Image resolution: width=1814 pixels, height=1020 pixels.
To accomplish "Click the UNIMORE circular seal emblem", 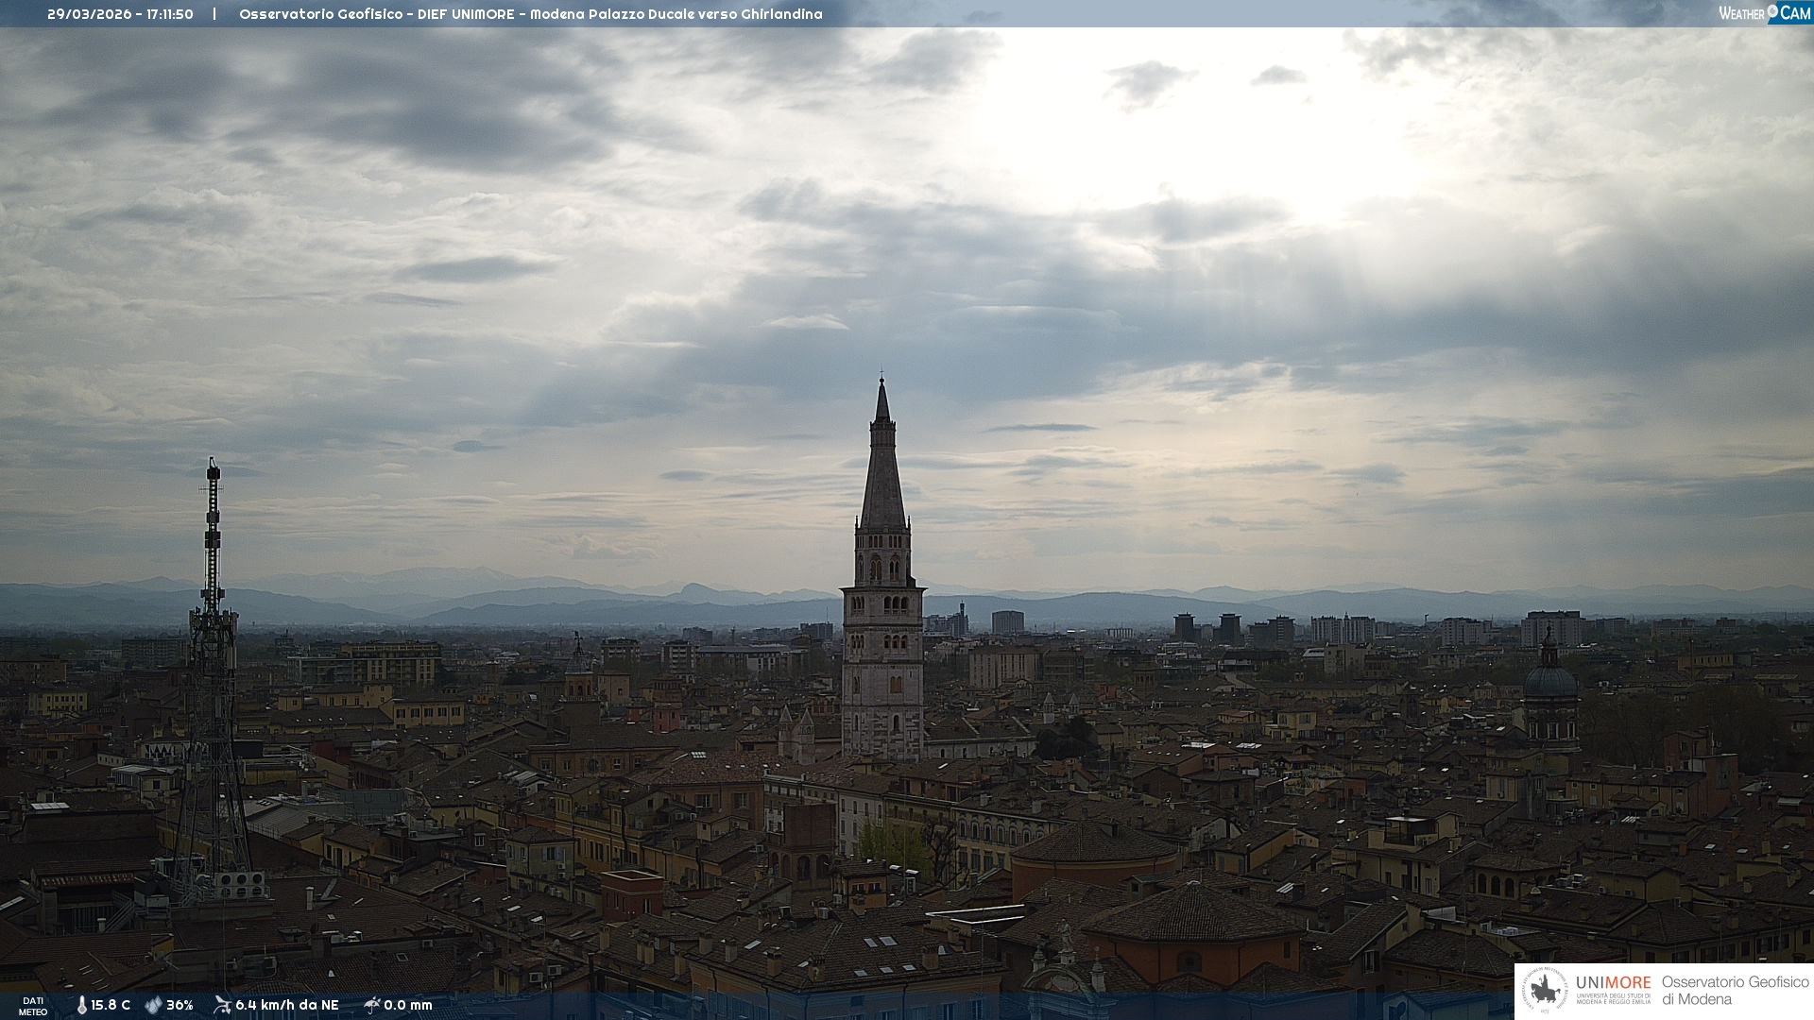I will pyautogui.click(x=1546, y=991).
